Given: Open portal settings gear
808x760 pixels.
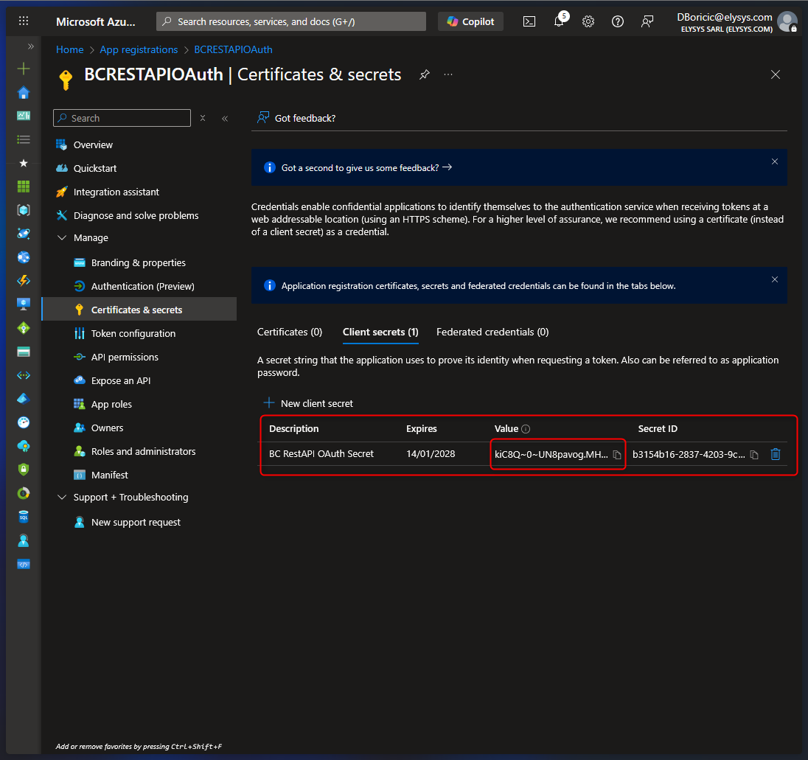Looking at the screenshot, I should (588, 21).
